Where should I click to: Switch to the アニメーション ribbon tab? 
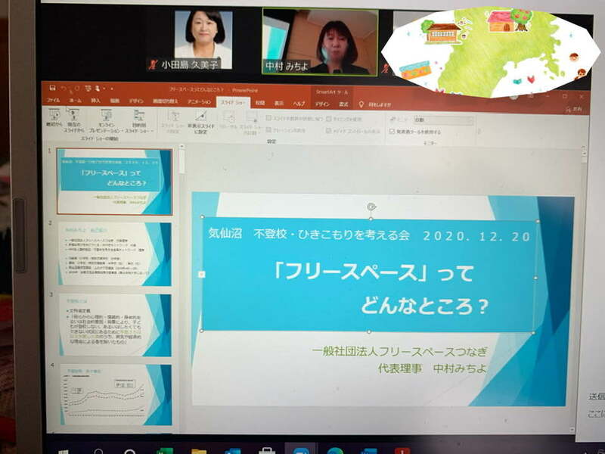pyautogui.click(x=199, y=101)
